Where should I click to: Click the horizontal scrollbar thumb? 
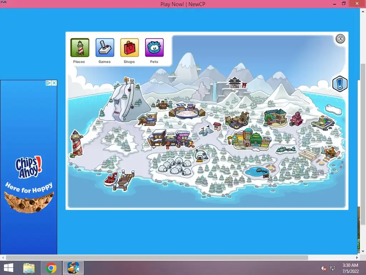tap(157, 257)
